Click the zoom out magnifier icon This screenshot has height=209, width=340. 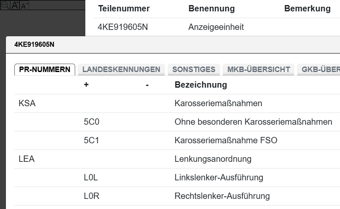tap(5, 5)
